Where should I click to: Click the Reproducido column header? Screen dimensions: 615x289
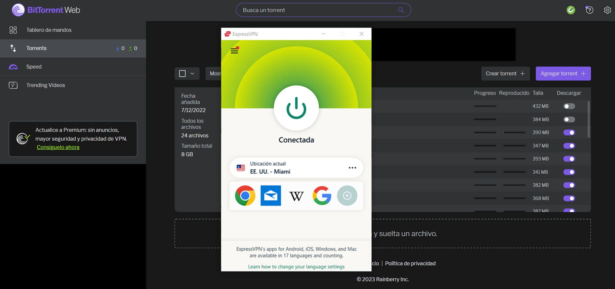coord(514,93)
